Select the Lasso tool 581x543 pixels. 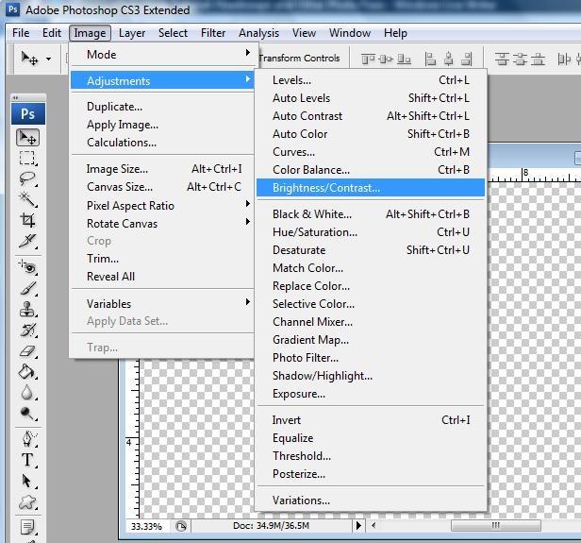(27, 178)
